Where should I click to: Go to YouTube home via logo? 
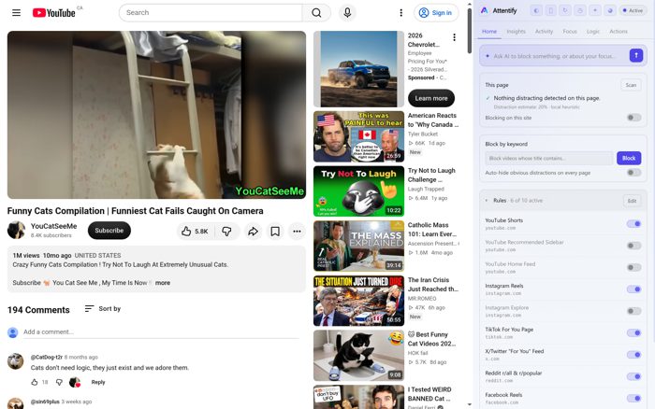(54, 13)
